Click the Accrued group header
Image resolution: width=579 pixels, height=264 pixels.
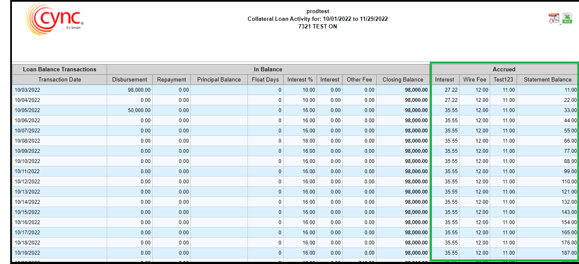coord(504,69)
